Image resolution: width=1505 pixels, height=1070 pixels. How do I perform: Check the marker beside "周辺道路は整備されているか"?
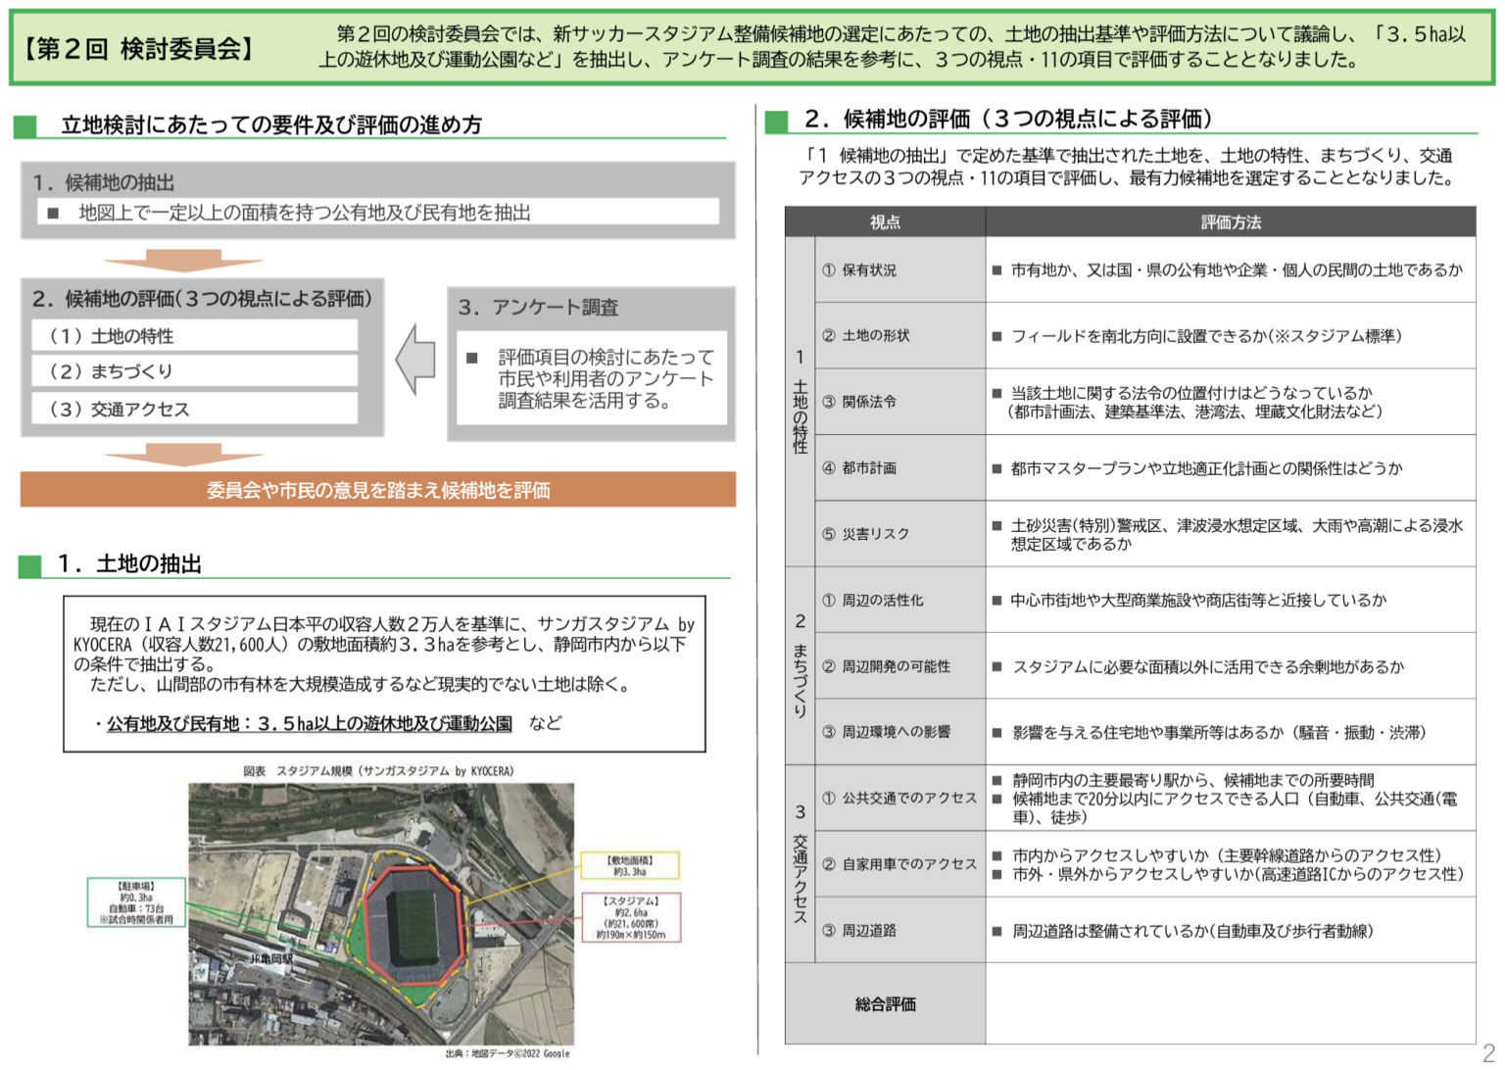pyautogui.click(x=998, y=931)
